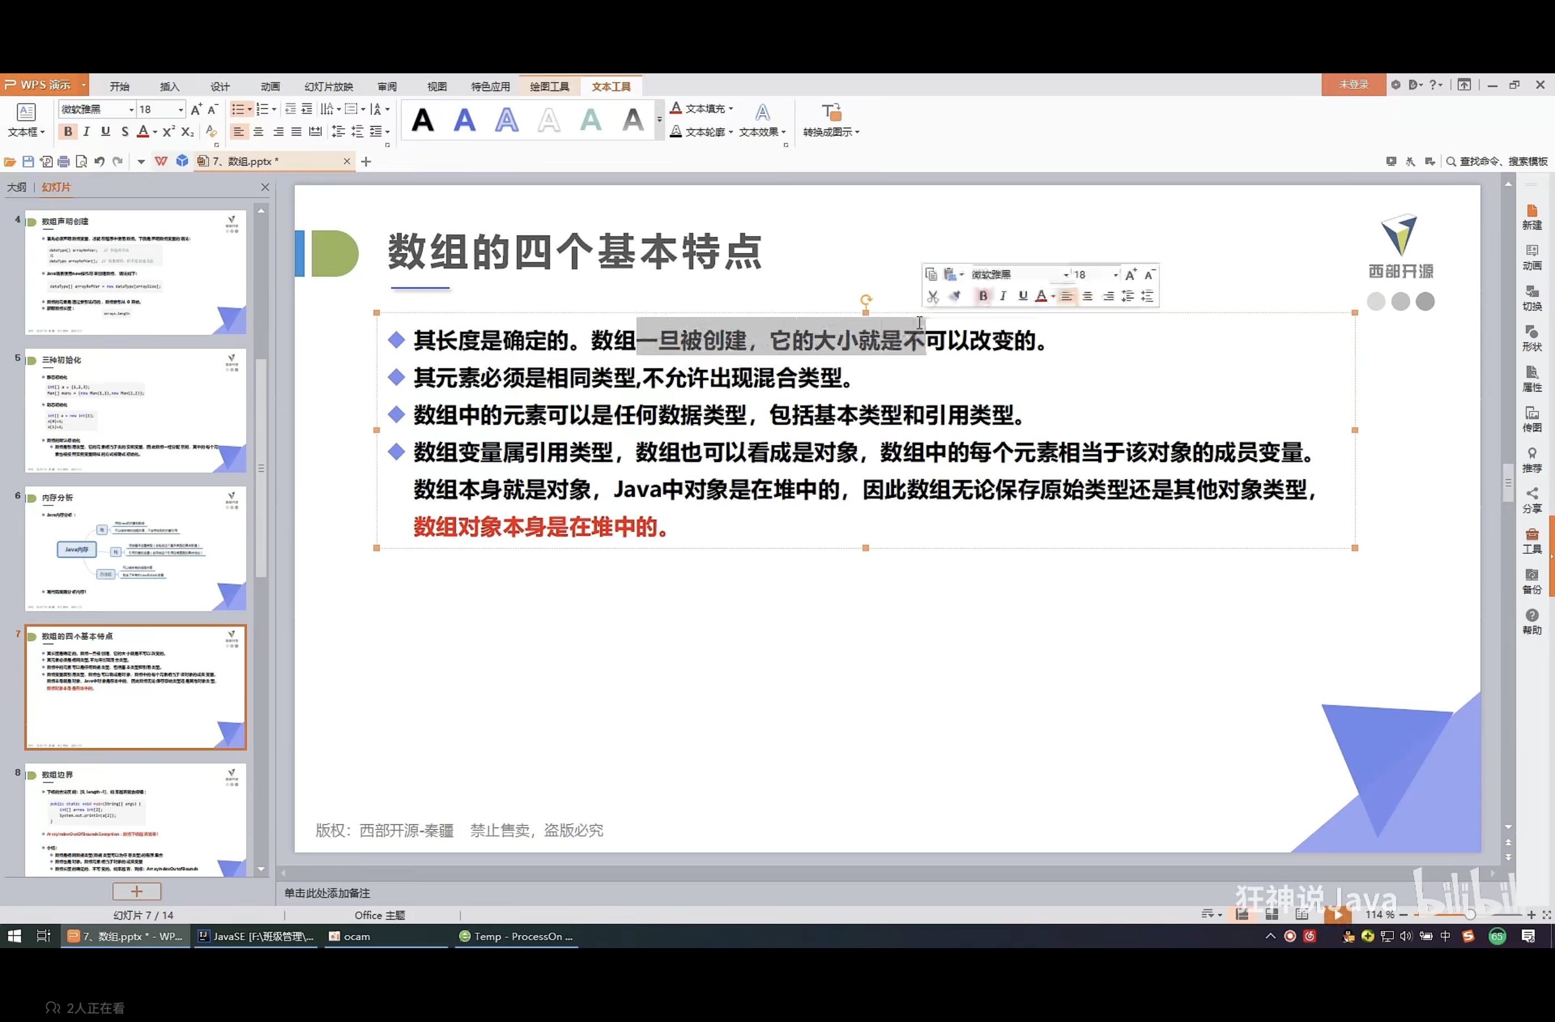The image size is (1555, 1022).
Task: Toggle Bold in the ribbon font group
Action: [x=68, y=132]
